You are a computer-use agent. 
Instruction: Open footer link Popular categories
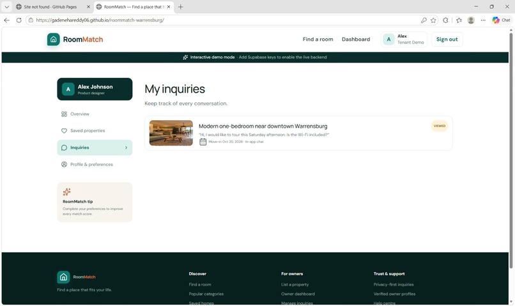206,294
